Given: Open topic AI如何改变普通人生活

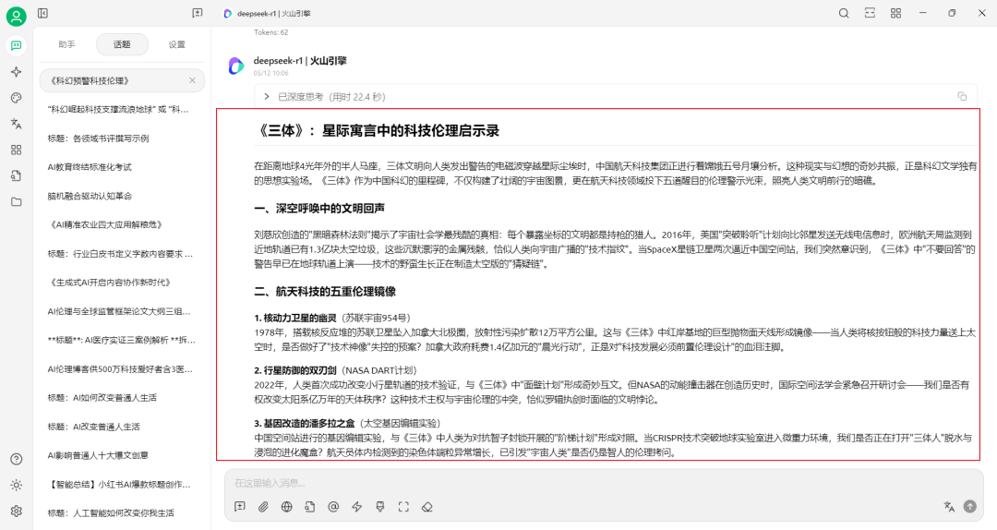Looking at the screenshot, I should [x=122, y=398].
